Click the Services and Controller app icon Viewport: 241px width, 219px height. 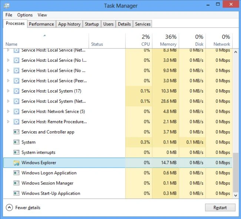click(16, 132)
